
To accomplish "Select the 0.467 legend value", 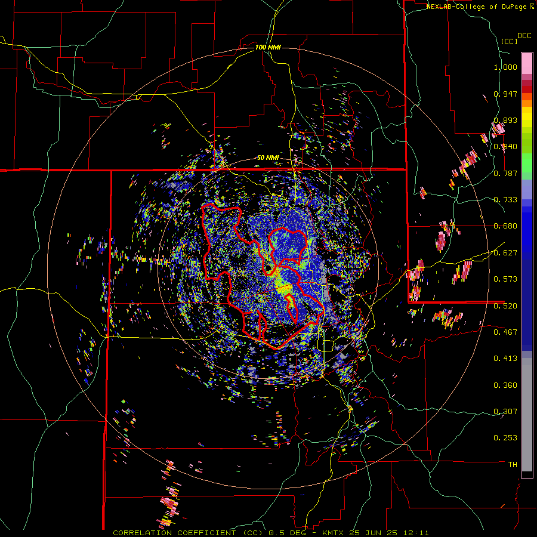I will pos(505,332).
